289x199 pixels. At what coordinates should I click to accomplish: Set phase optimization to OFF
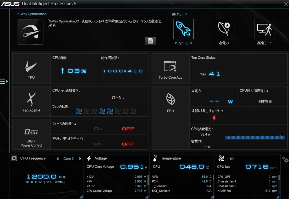pyautogui.click(x=128, y=129)
